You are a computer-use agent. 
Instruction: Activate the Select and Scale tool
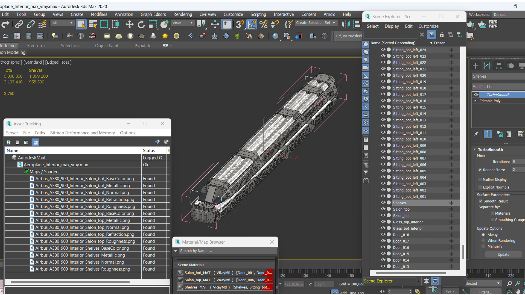(x=153, y=24)
